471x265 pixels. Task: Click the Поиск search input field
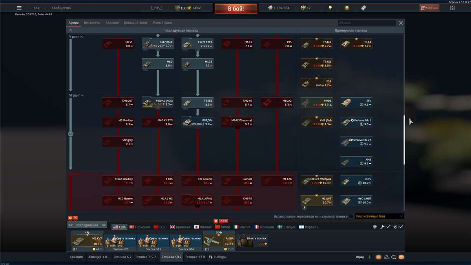coord(367,22)
